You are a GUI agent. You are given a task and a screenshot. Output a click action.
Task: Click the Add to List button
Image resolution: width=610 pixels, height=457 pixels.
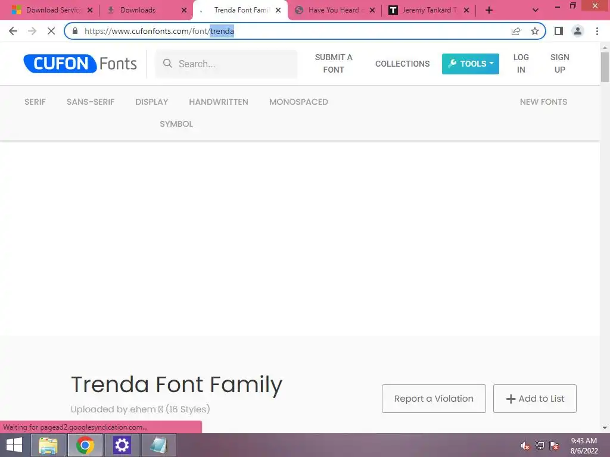(x=535, y=399)
